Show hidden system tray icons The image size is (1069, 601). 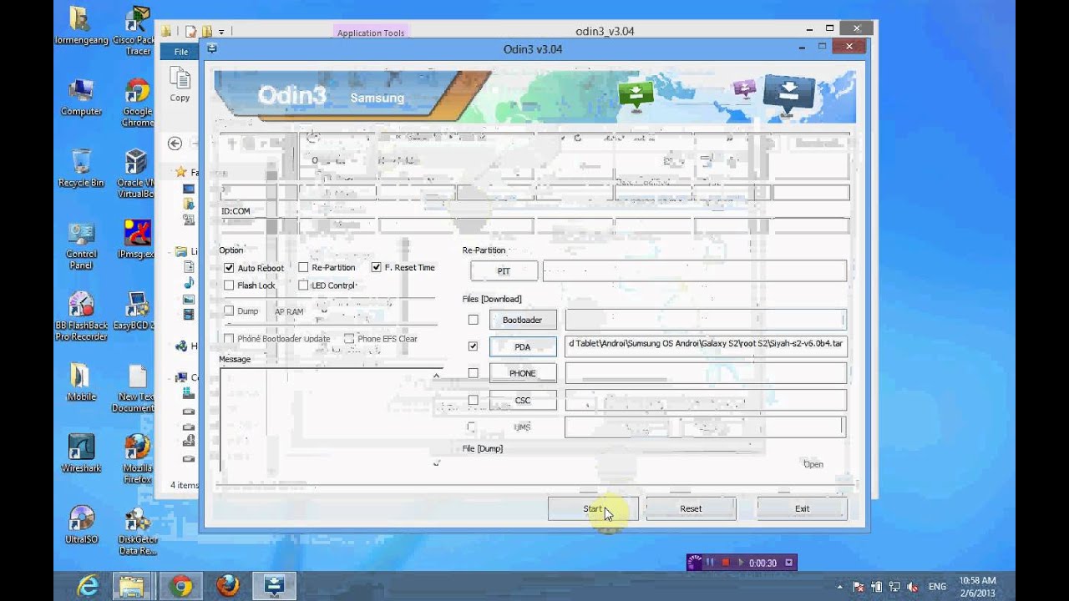839,587
